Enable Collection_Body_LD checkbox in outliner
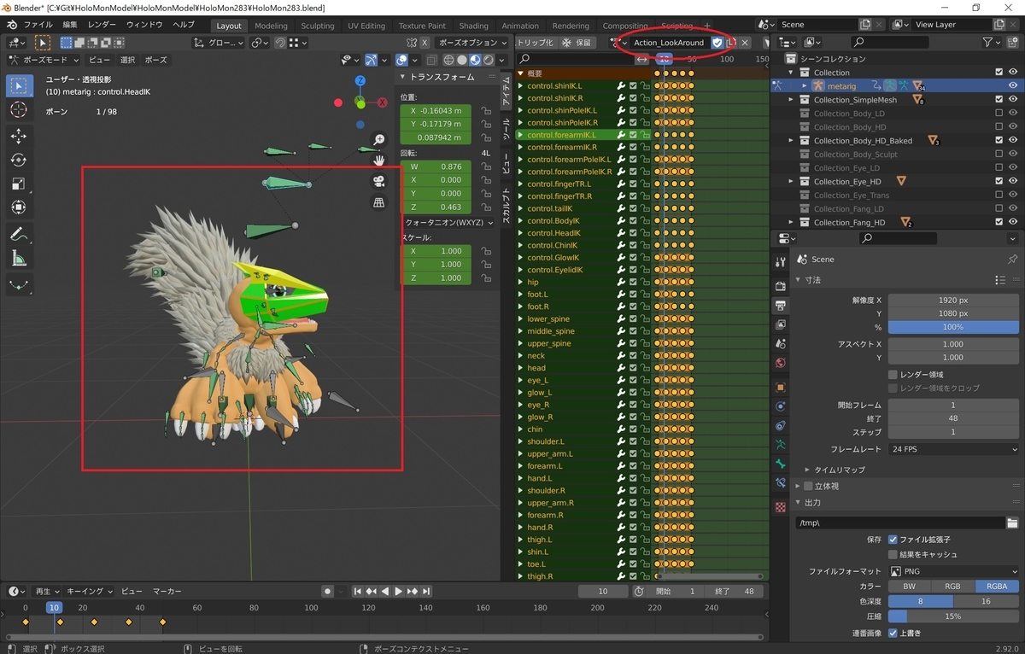Image resolution: width=1025 pixels, height=654 pixels. 999,114
